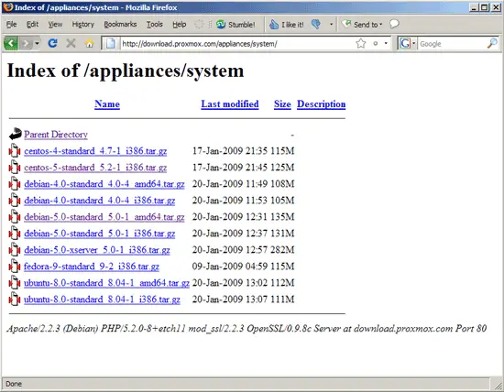Open the Bookmarks menu
Viewport: 504px width, 392px height.
tap(120, 25)
